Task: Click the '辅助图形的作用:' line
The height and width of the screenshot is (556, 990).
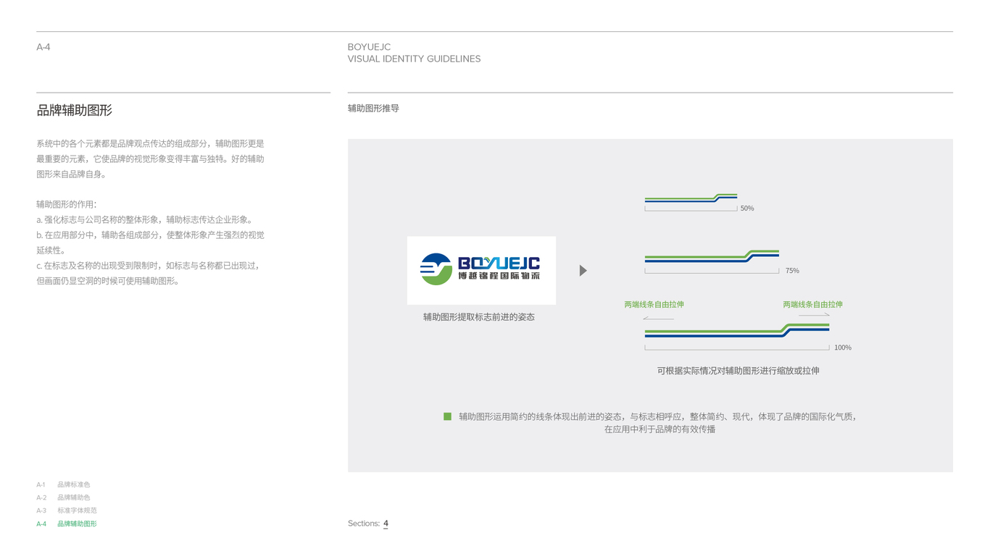Action: click(67, 204)
